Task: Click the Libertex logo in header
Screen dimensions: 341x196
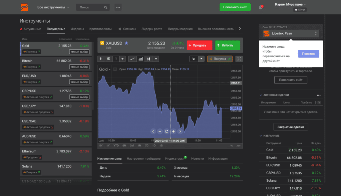Action: tap(24, 7)
